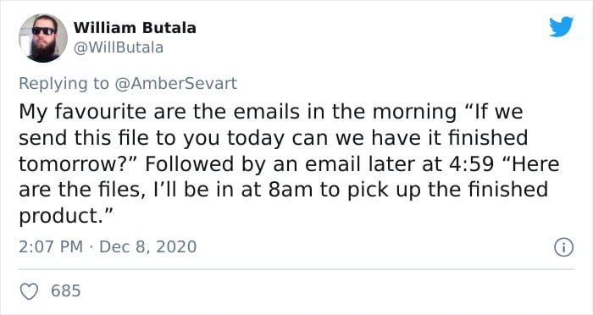Open the @AmberSevart mention link

coord(175,83)
